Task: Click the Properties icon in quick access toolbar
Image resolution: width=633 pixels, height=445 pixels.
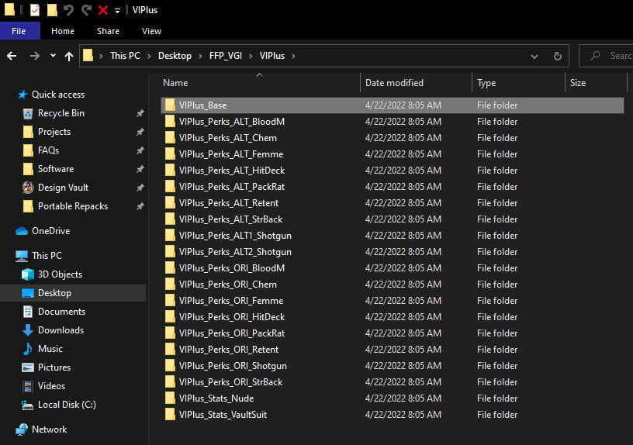Action: 35,9
